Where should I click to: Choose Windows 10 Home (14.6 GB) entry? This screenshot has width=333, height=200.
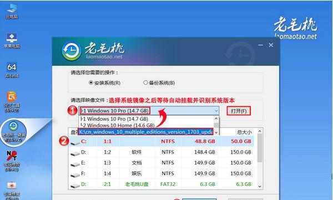click(118, 125)
